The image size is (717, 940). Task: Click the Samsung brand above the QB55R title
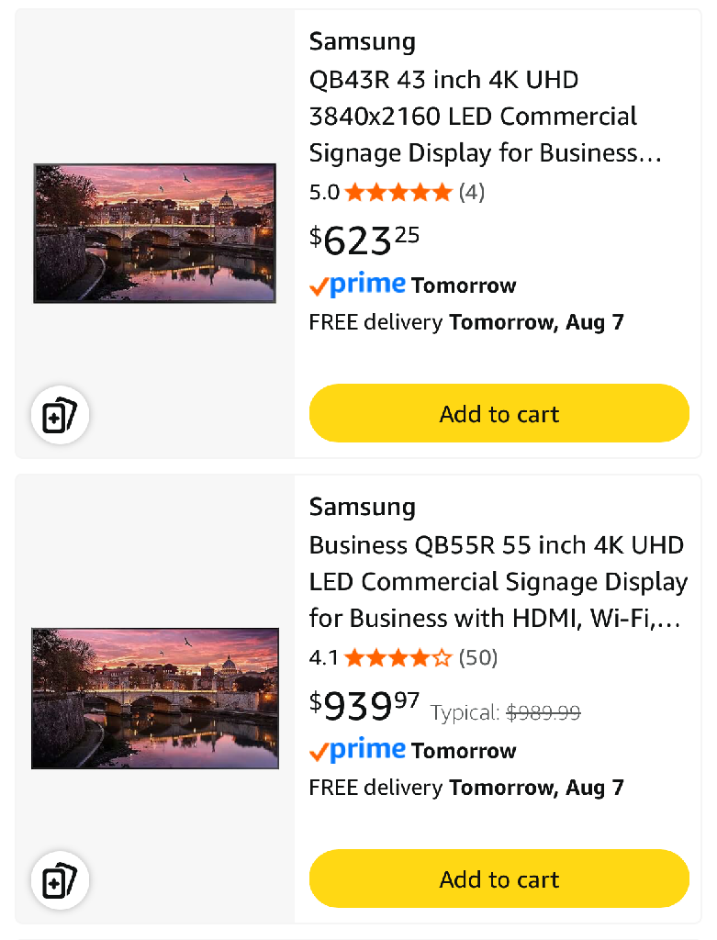click(x=362, y=507)
